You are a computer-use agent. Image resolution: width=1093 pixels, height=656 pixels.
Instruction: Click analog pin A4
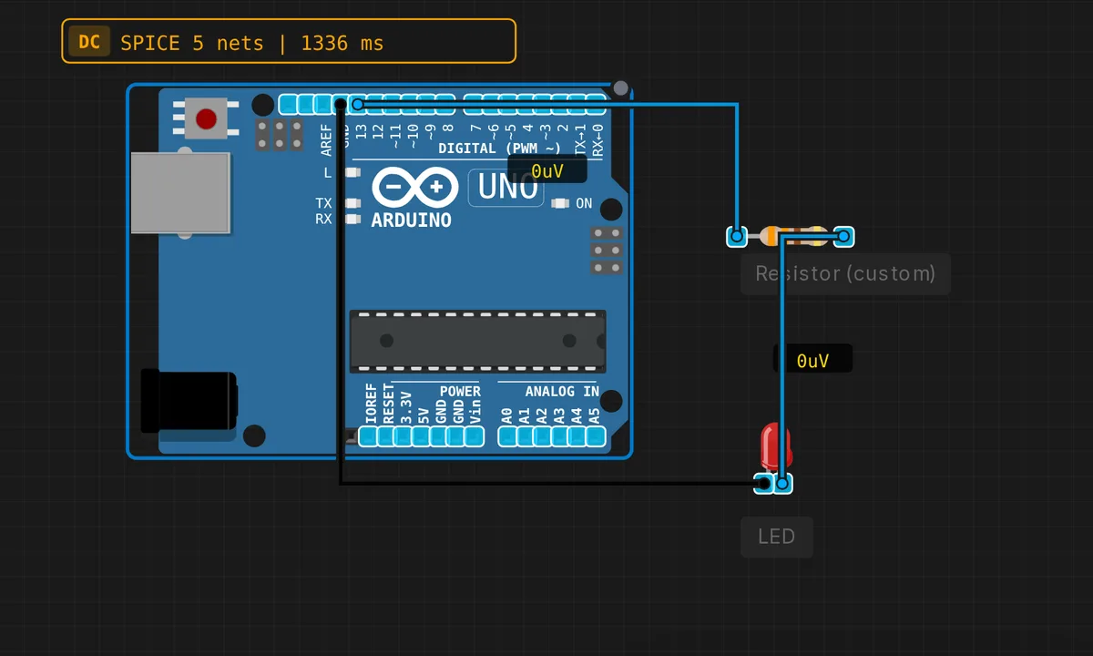pyautogui.click(x=578, y=436)
